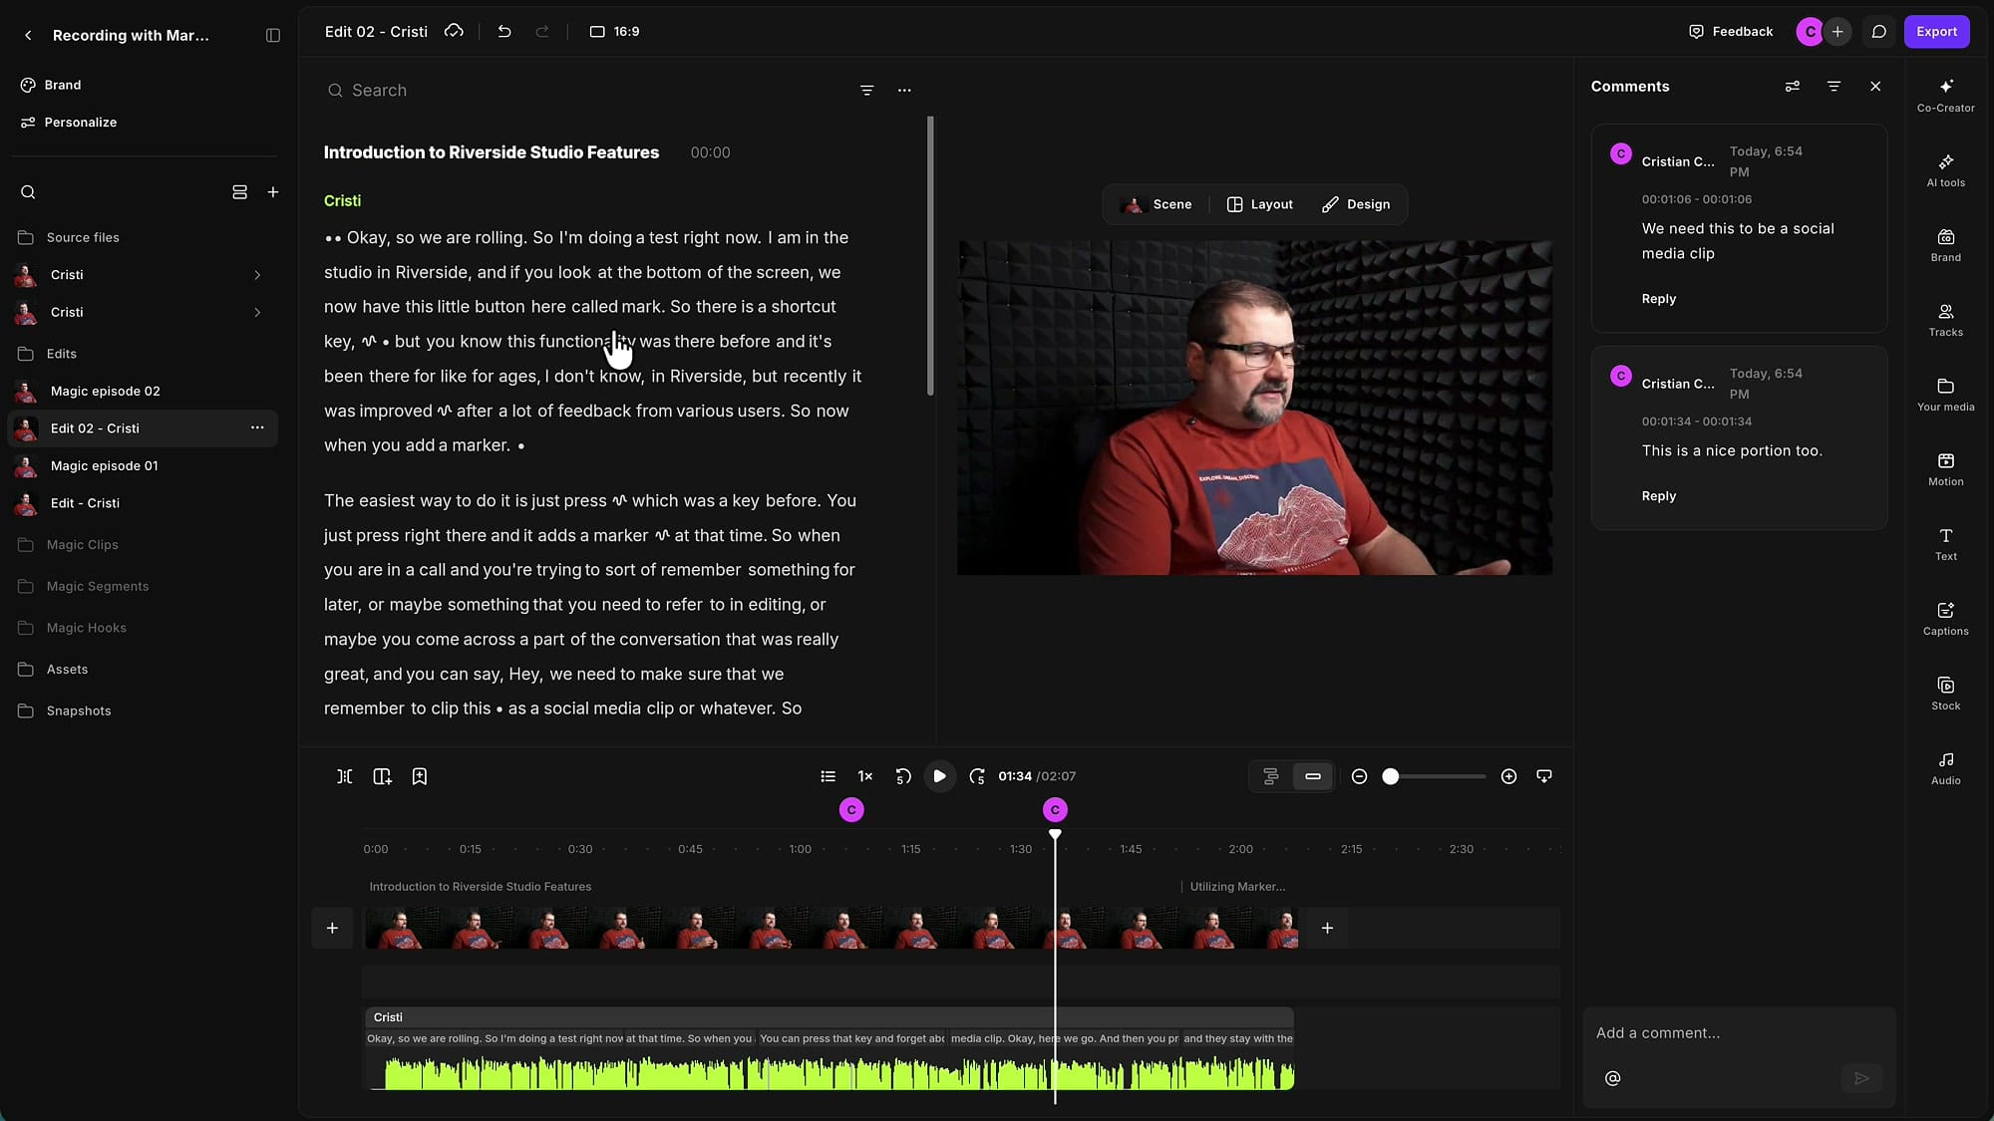Click the Add a comment field
The width and height of the screenshot is (1994, 1121).
pos(1738,1033)
